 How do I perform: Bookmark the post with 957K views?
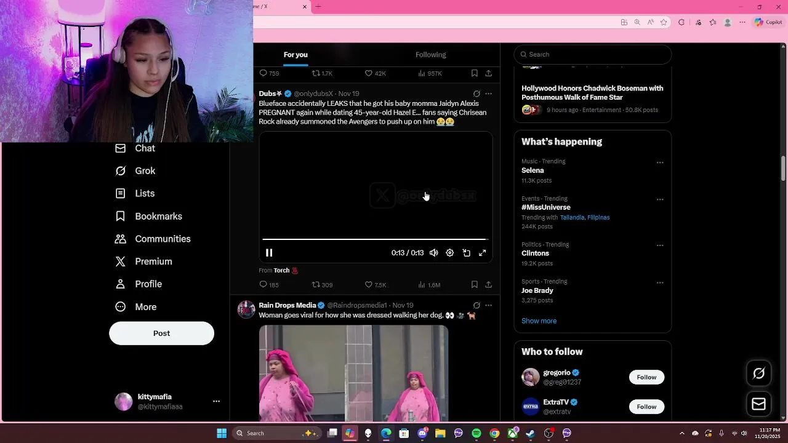coord(474,73)
